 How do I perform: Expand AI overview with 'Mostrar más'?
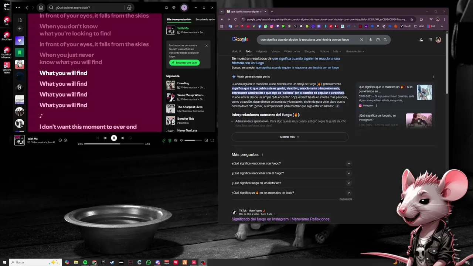coord(290,137)
